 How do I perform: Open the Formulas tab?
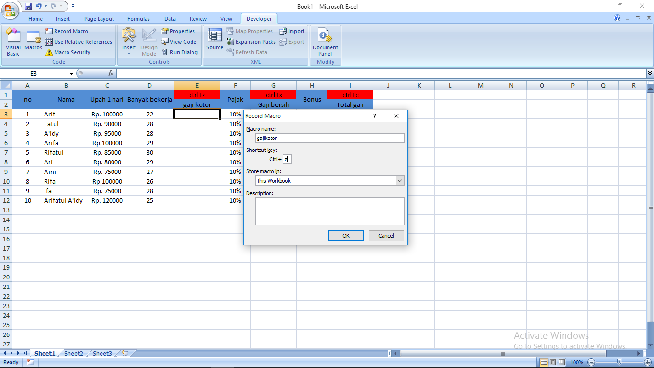coord(138,19)
